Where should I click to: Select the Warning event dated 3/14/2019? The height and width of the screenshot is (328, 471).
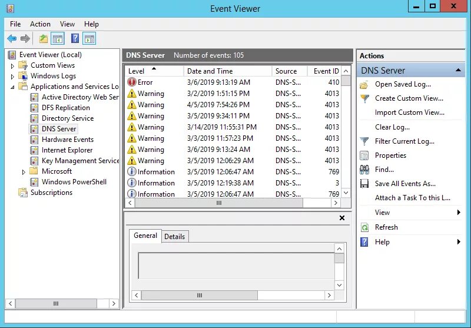click(x=233, y=127)
